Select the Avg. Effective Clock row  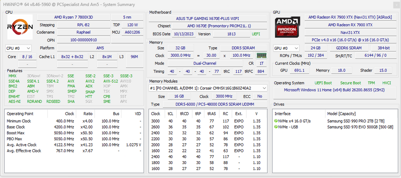coord(74,151)
